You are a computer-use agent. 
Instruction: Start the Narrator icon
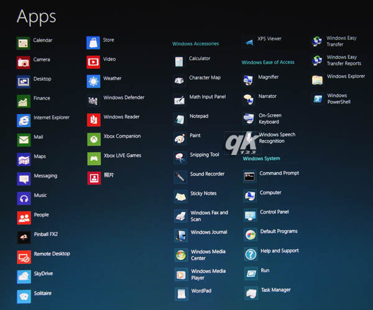click(249, 99)
